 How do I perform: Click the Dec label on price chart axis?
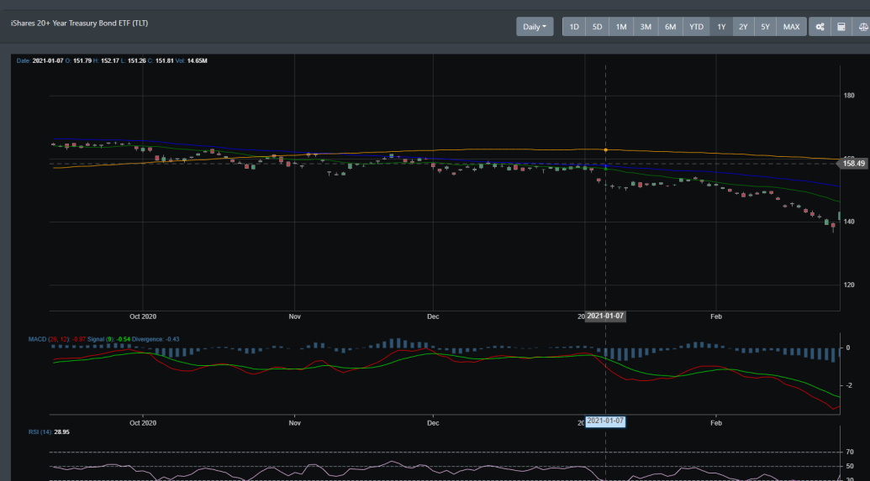click(433, 317)
